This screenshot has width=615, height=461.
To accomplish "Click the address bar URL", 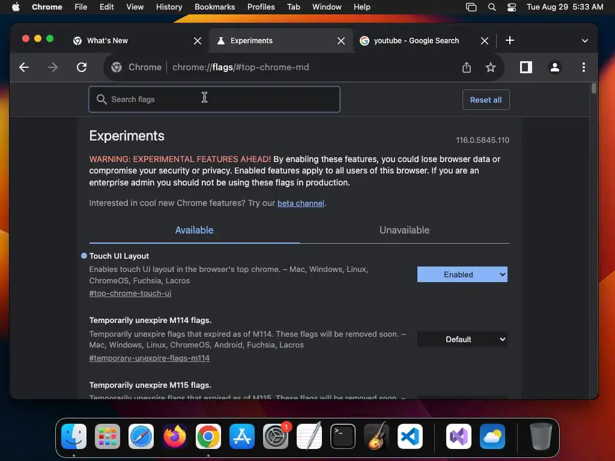I will pyautogui.click(x=240, y=67).
